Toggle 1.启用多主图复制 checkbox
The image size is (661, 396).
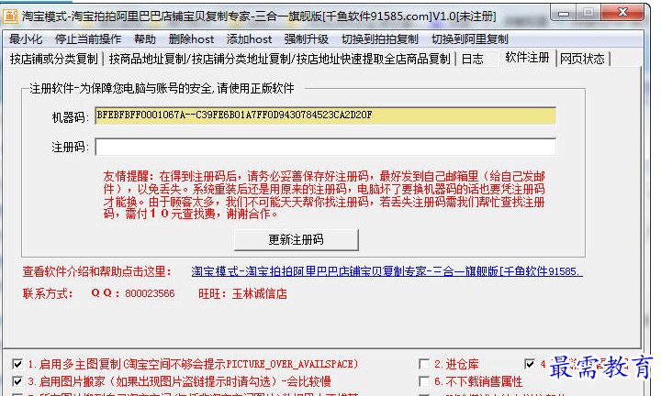click(17, 364)
